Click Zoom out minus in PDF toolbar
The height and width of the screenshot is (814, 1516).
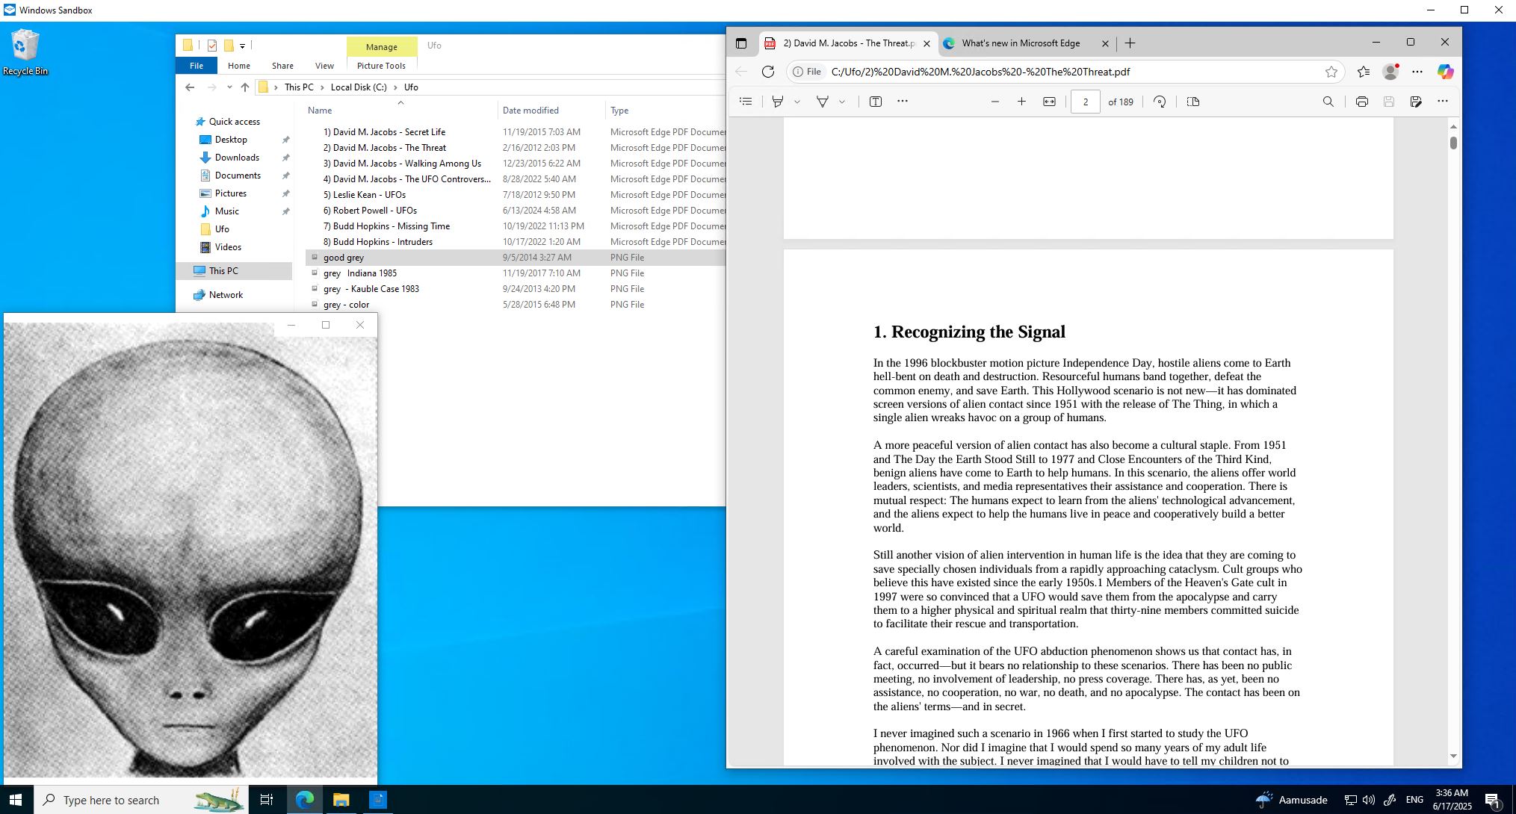tap(994, 102)
